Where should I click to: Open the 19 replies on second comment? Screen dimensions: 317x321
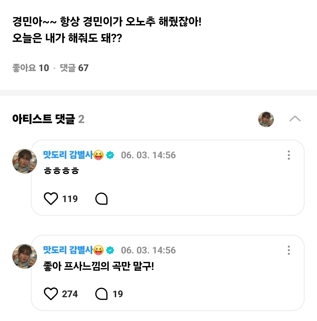click(x=109, y=294)
